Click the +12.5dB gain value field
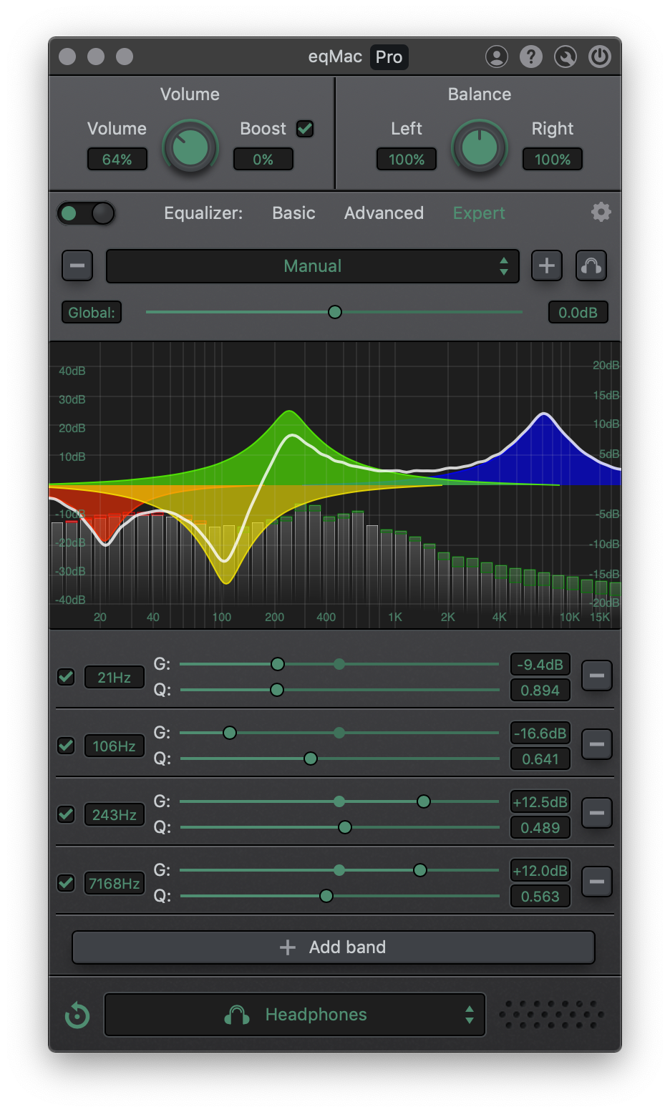This screenshot has width=670, height=1112. 540,801
